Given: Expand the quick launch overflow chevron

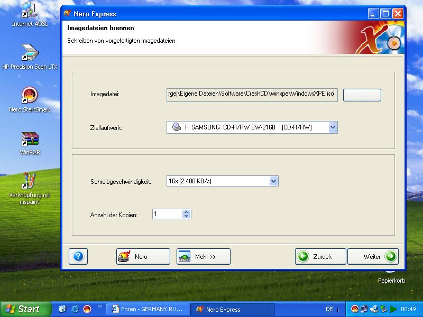Looking at the screenshot, I should pyautogui.click(x=100, y=306).
